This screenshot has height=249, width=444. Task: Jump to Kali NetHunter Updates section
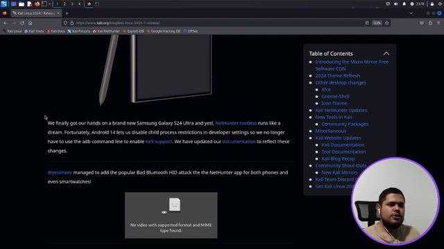coord(341,111)
